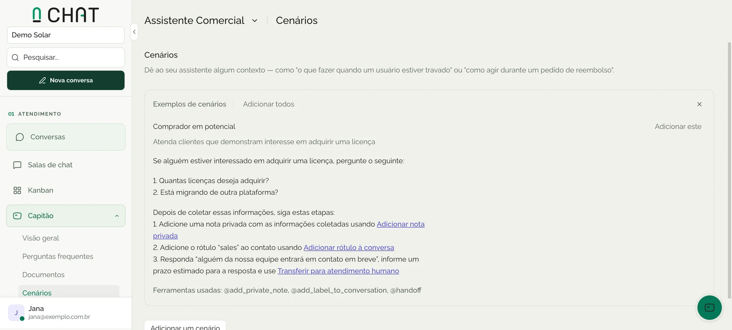Viewport: 732px width, 330px height.
Task: Click Adicionar todos
Action: click(x=268, y=104)
